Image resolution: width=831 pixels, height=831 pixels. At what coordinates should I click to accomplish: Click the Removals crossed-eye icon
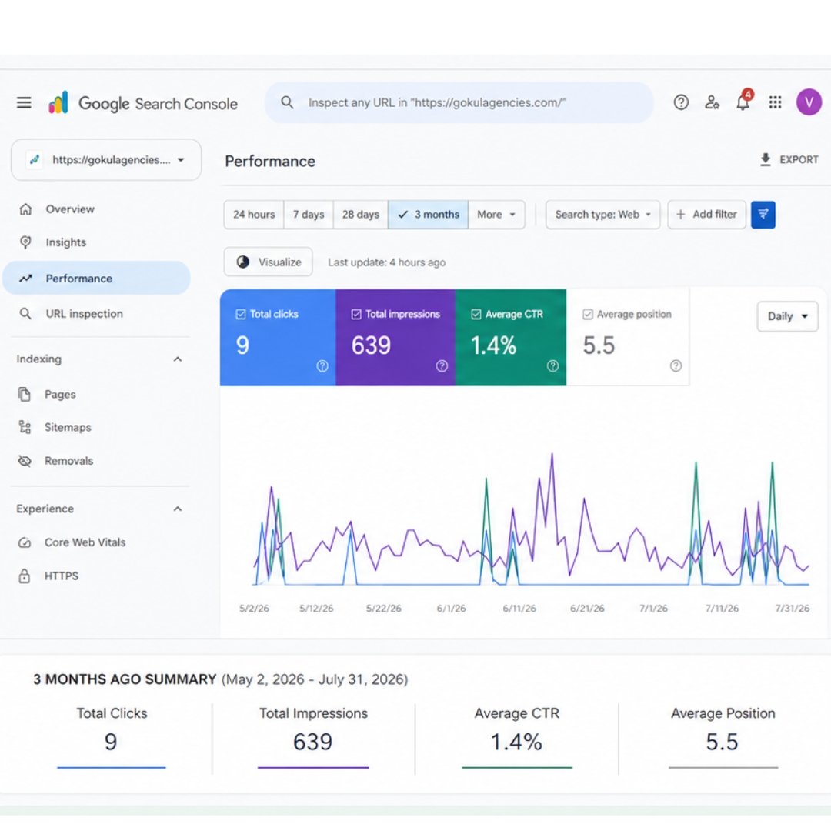(x=25, y=461)
